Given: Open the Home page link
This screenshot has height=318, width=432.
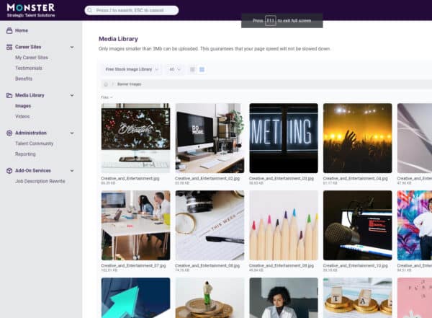Looking at the screenshot, I should coord(22,30).
